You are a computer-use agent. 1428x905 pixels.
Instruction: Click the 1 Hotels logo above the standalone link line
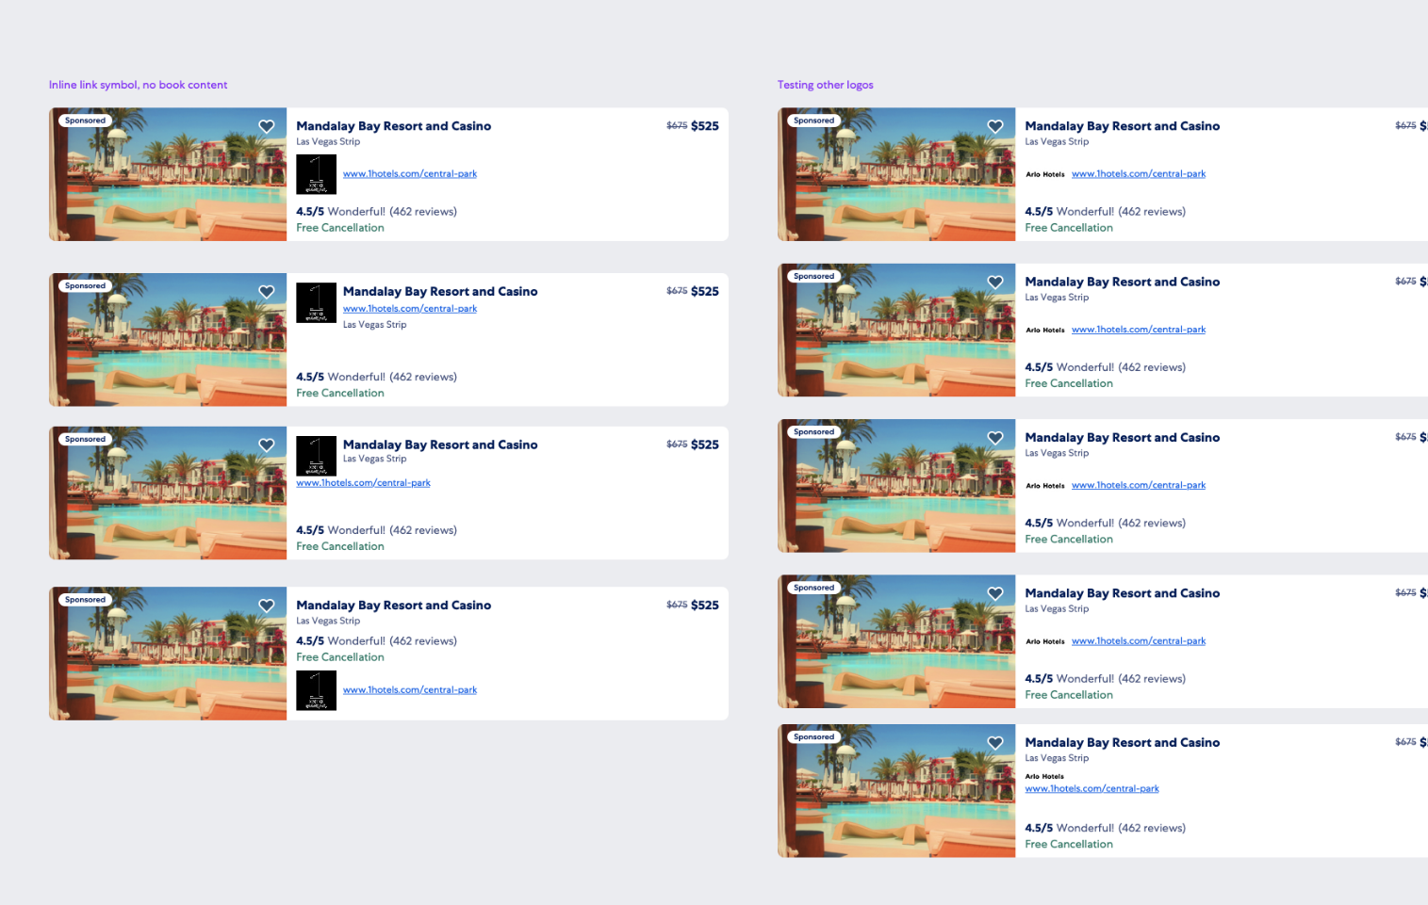316,456
